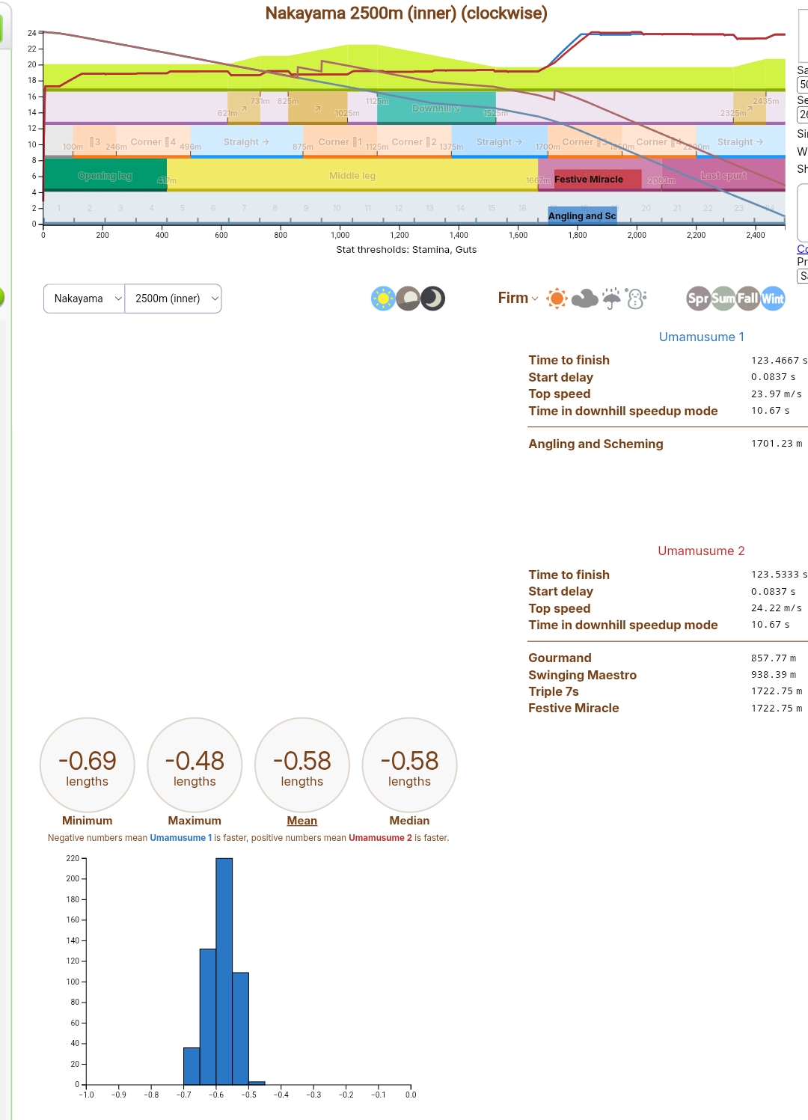Screen dimensions: 808x1120
Task: Click the Umamusume 1 heading
Action: click(x=702, y=337)
